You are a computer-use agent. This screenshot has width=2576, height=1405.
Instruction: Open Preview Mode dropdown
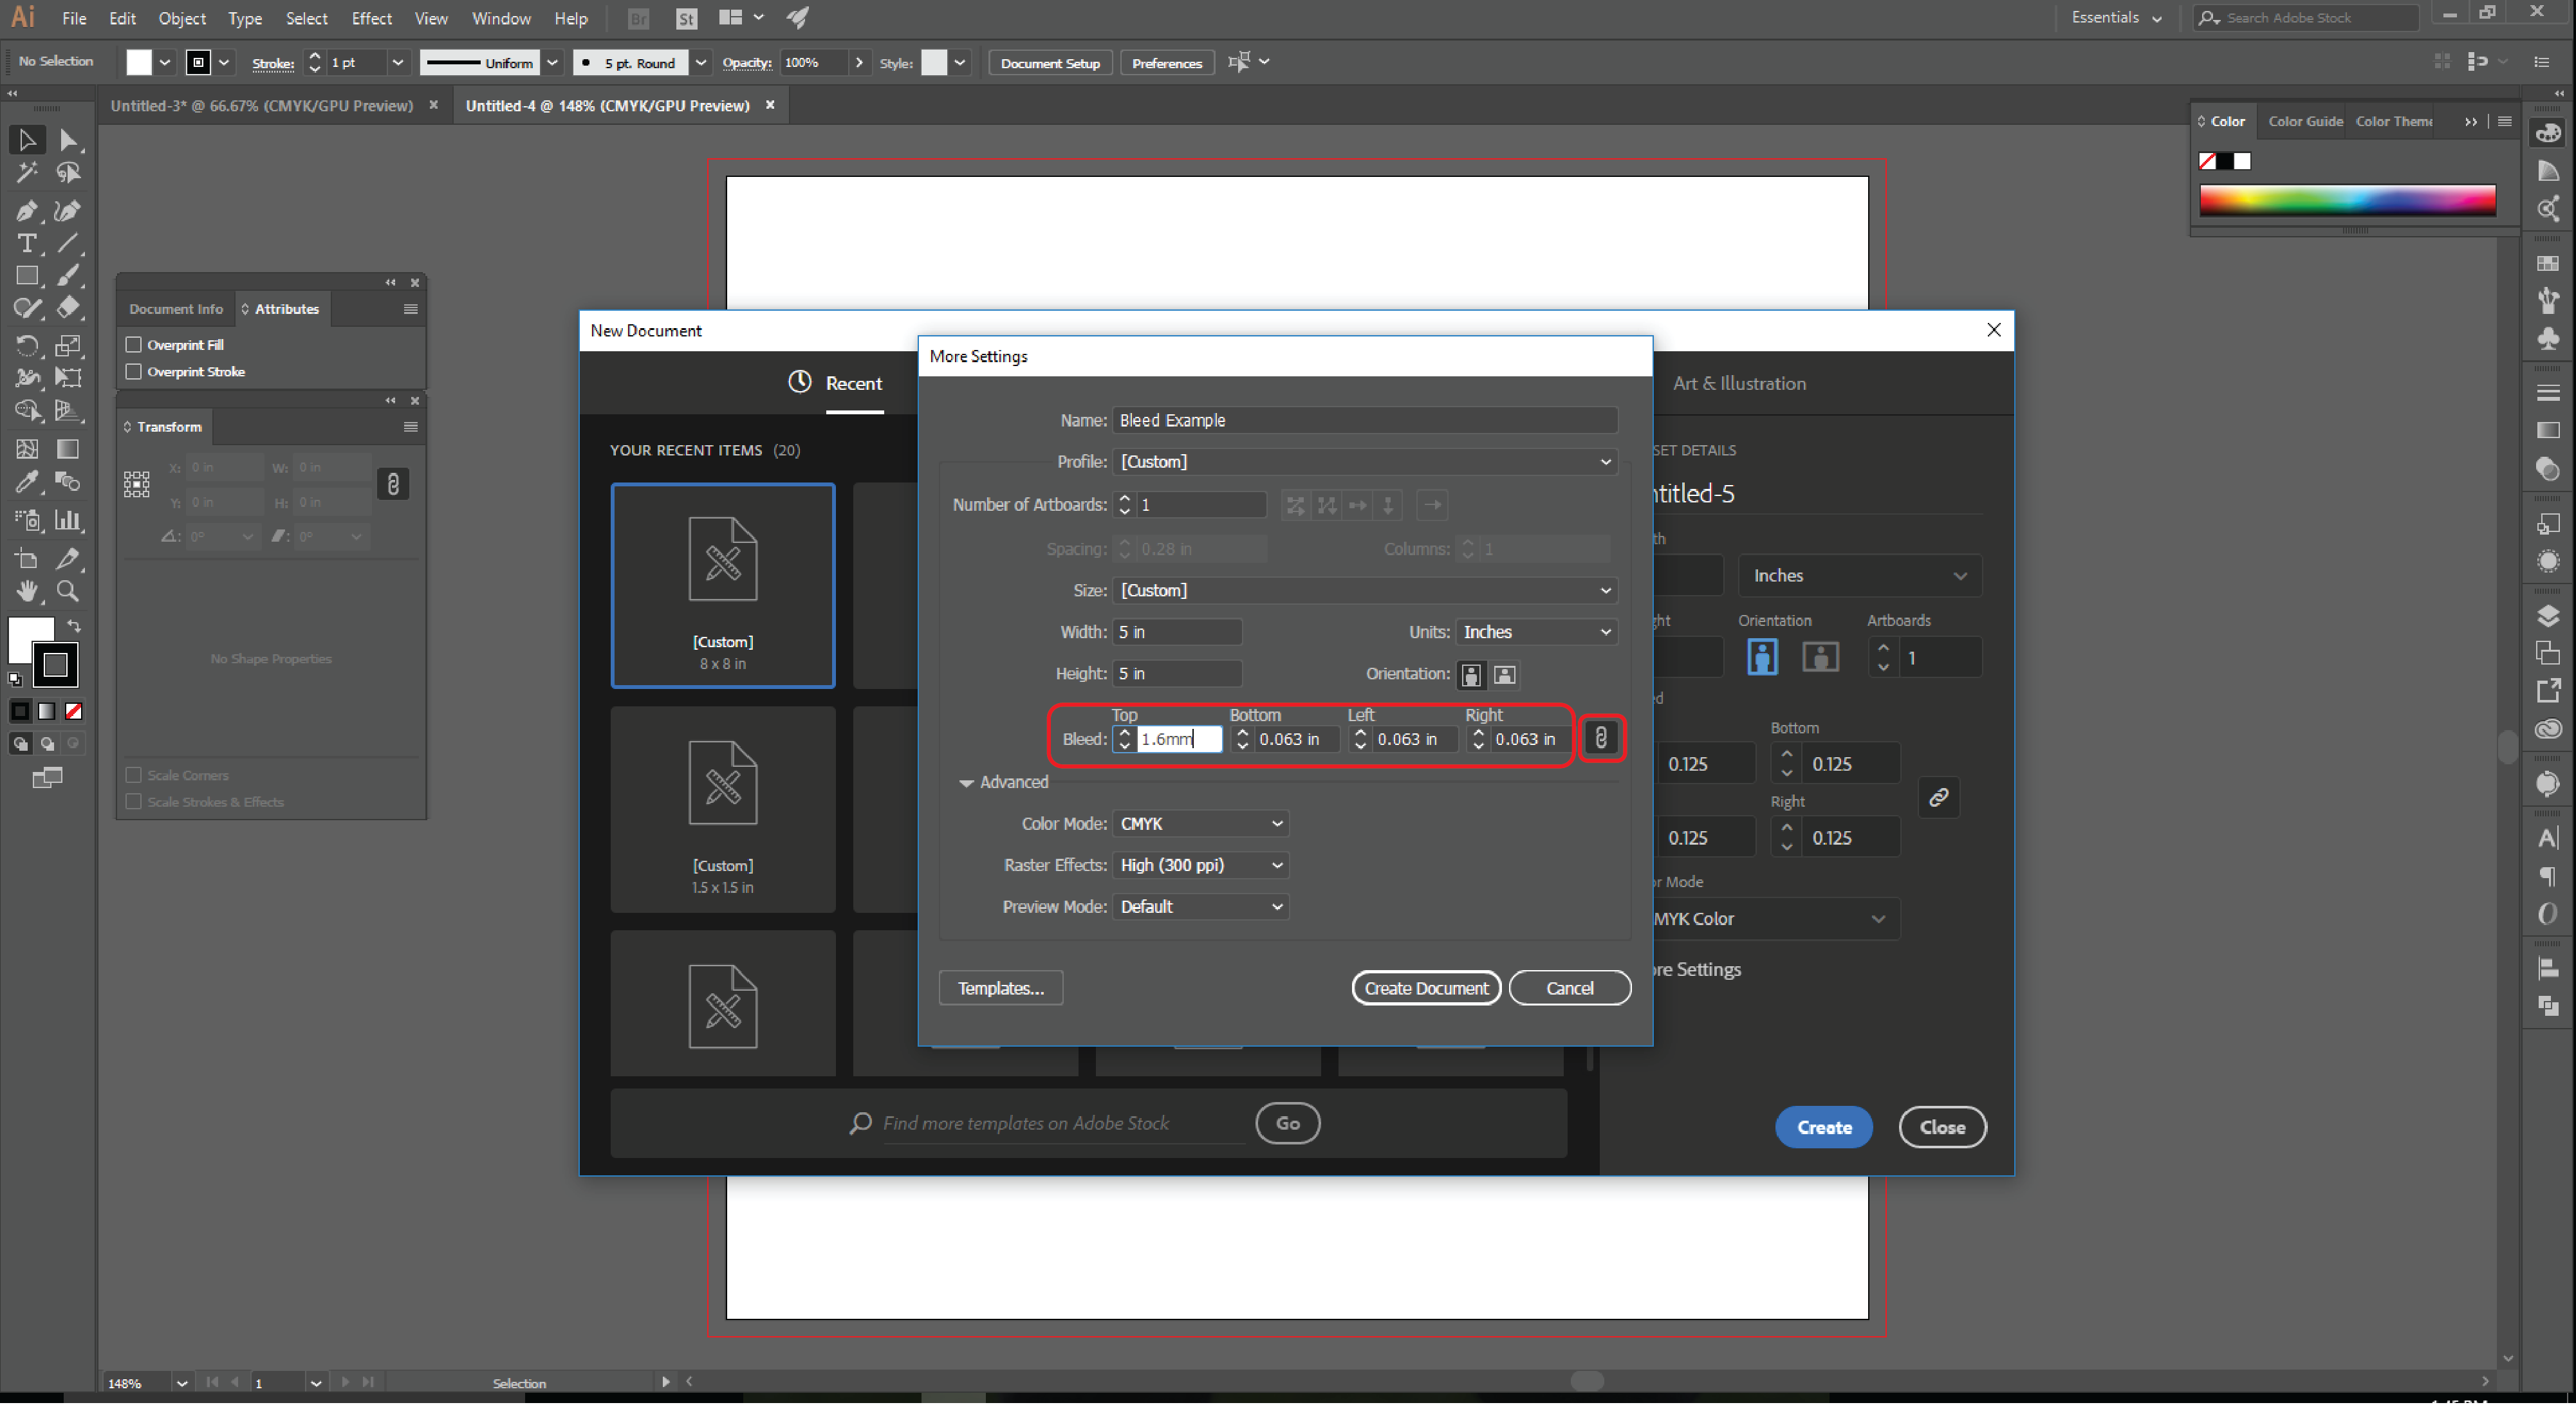click(x=1201, y=907)
